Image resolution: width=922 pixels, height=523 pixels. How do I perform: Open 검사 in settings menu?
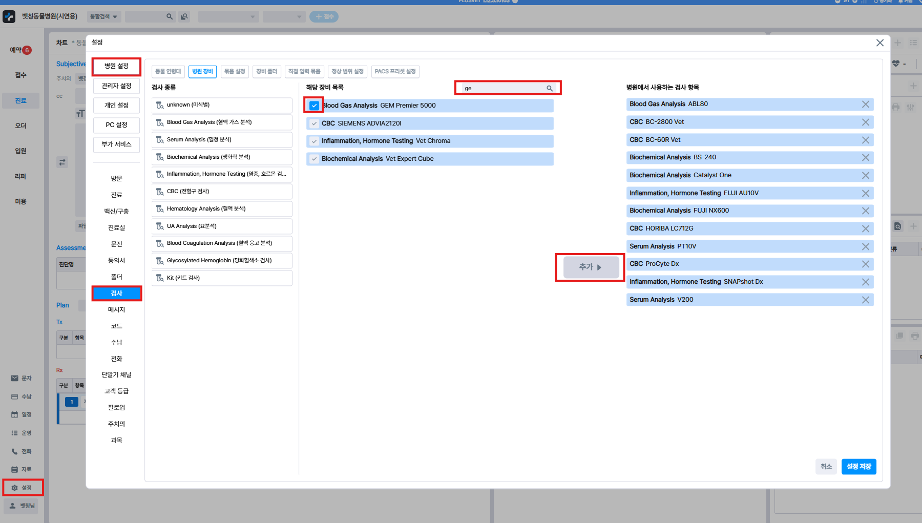[116, 294]
